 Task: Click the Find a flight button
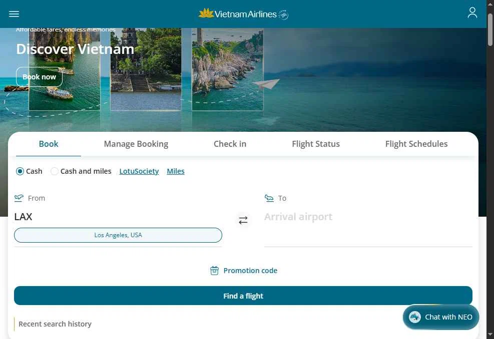(x=243, y=296)
